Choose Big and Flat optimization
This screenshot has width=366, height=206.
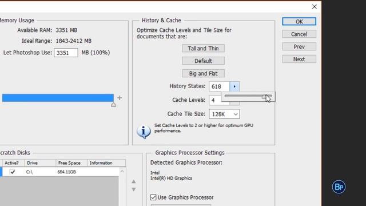(204, 74)
